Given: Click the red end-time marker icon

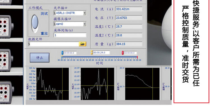Looking at the screenshot, I should tap(123, 53).
